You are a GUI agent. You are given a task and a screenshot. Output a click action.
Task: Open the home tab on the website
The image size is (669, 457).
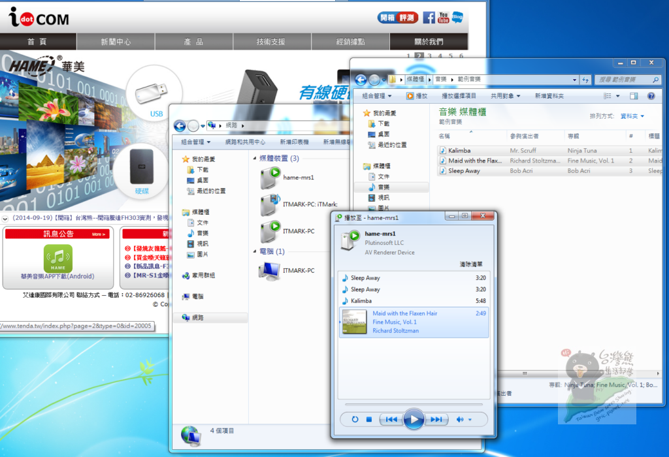click(x=37, y=41)
